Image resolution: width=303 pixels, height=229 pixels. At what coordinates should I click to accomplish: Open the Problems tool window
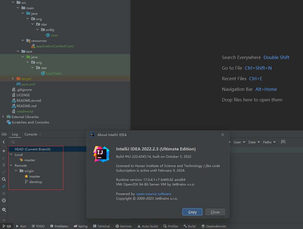(59, 226)
